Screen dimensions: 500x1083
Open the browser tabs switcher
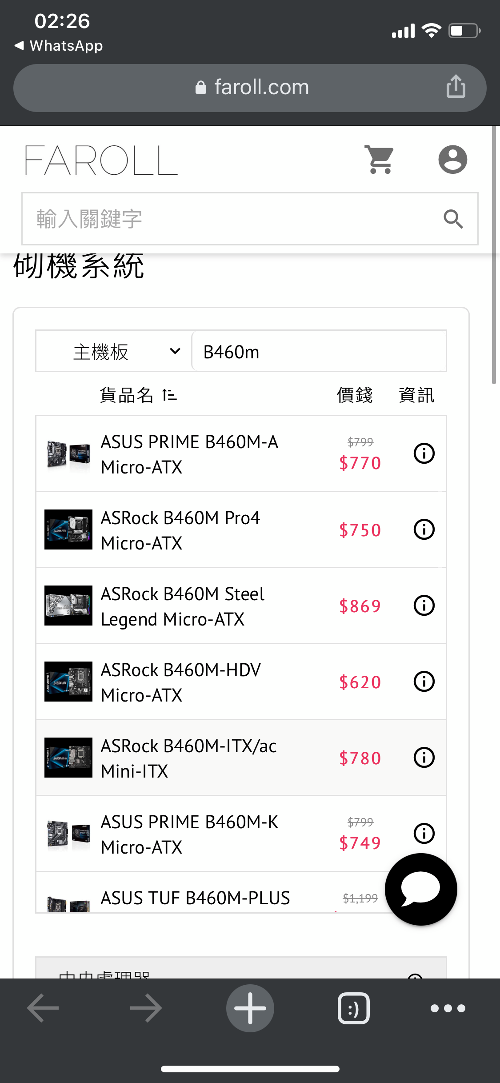[x=353, y=1008]
